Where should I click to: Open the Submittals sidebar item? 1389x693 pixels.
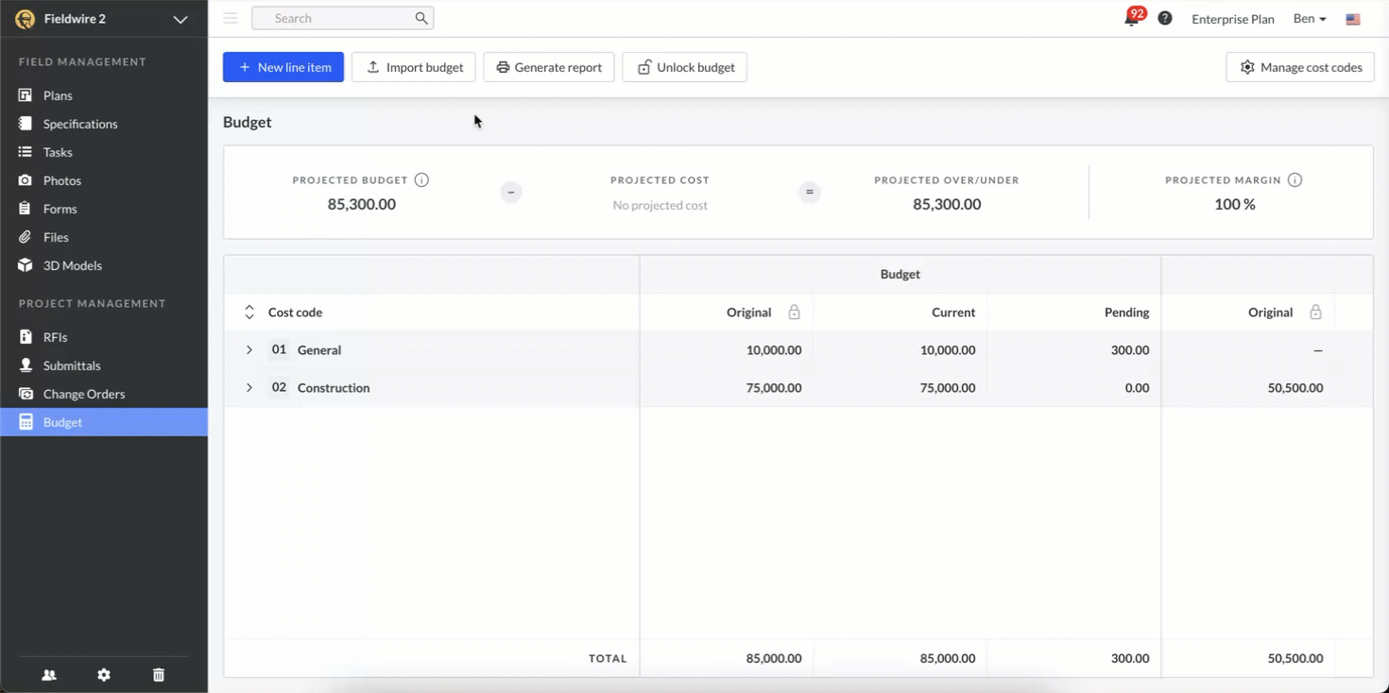pos(72,365)
